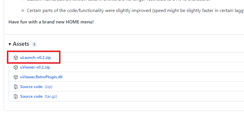Click the package icon beside uLaunch-v0.2.zip
This screenshot has width=244, height=120.
[16, 58]
